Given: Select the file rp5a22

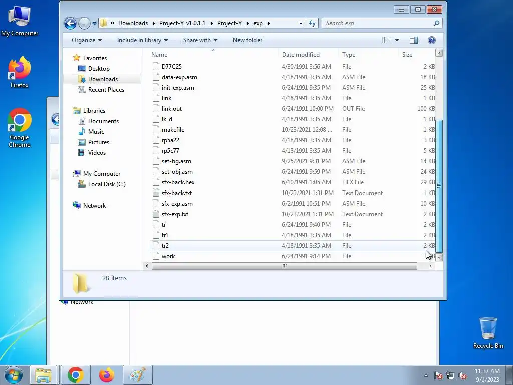Looking at the screenshot, I should (170, 140).
